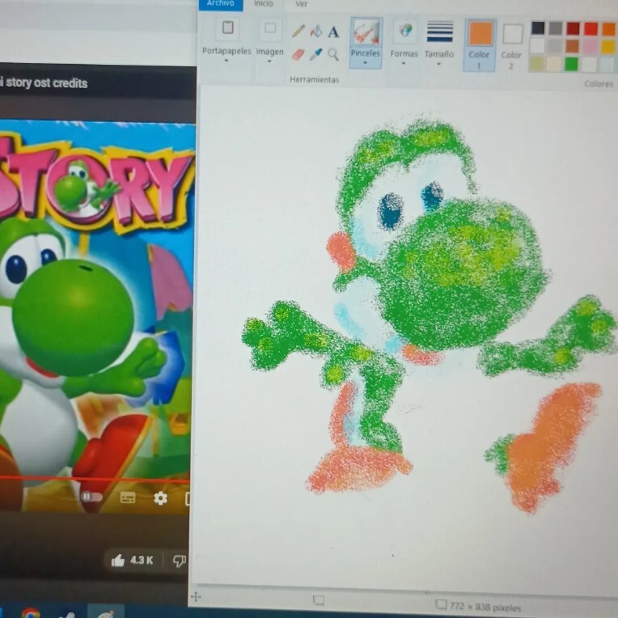Click the selection size icon in status bar
618x618 pixels.
click(x=318, y=600)
